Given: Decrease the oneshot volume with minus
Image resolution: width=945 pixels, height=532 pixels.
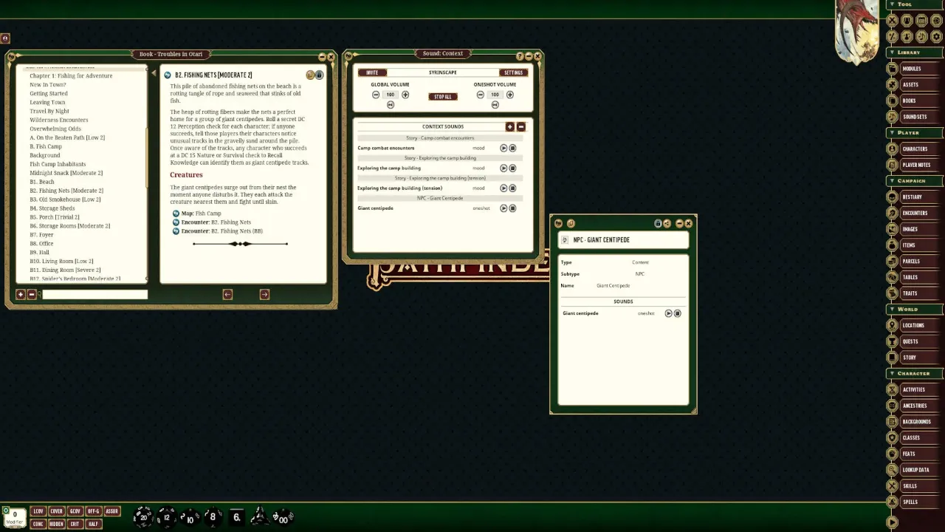Looking at the screenshot, I should (x=481, y=95).
